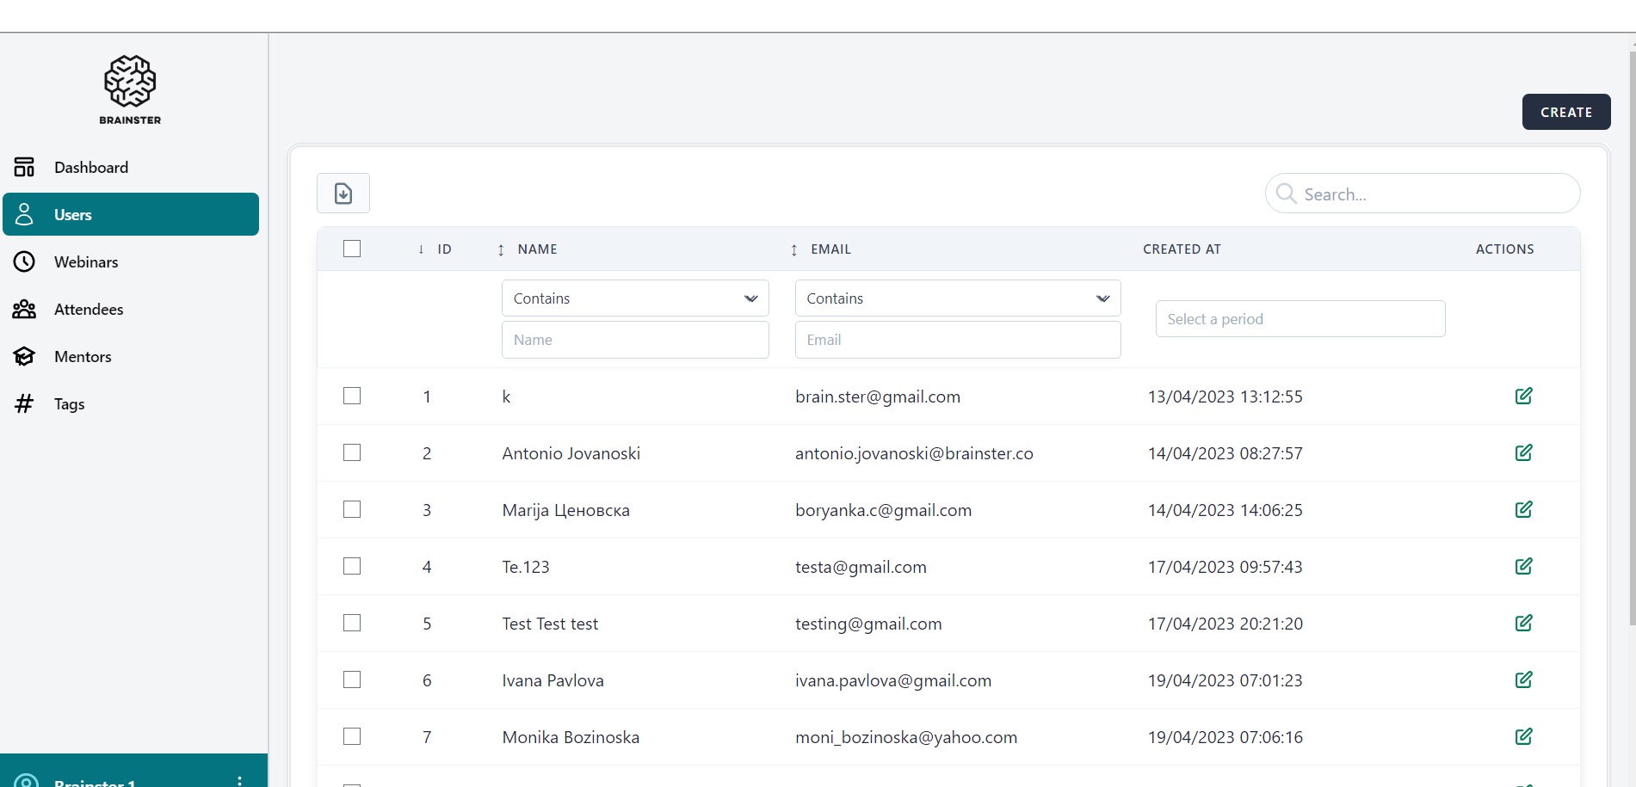
Task: Click edit icon for Ivana Pavlova
Action: pyautogui.click(x=1523, y=679)
